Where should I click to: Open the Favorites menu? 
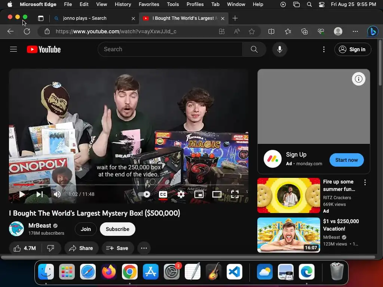[149, 4]
